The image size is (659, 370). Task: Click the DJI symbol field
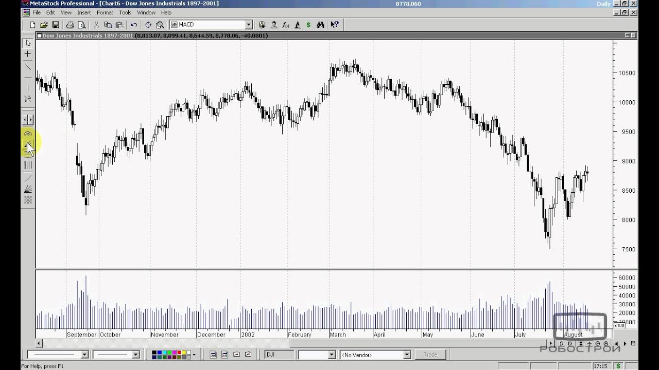280,355
